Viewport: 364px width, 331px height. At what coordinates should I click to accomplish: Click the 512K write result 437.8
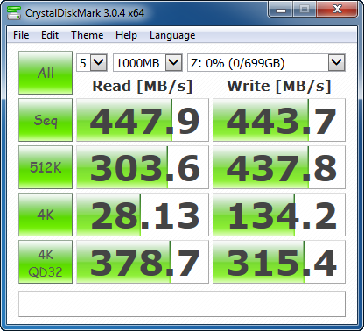point(279,167)
